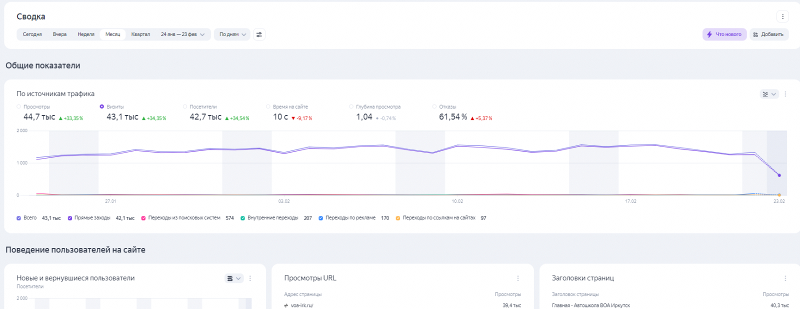800x309 pixels.
Task: Open the filter settings sliders icon
Action: tap(259, 34)
